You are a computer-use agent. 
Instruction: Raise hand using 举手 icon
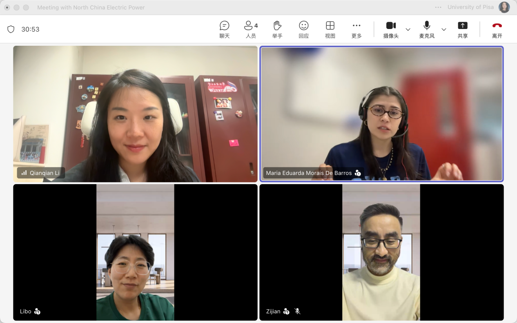tap(277, 29)
